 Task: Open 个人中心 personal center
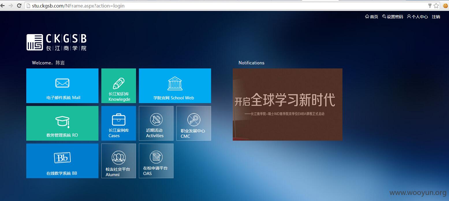click(420, 17)
